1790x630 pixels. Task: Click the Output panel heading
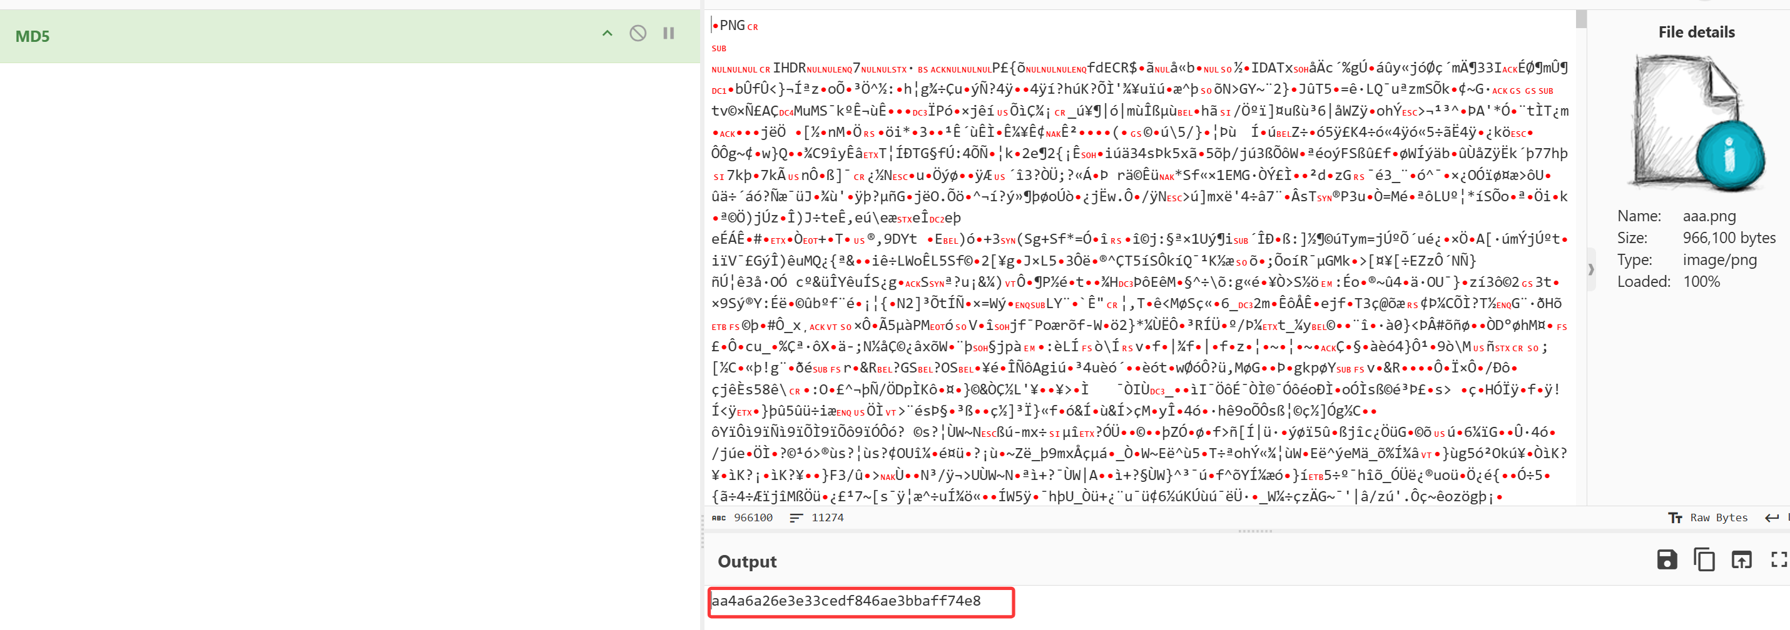coord(747,561)
